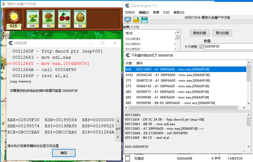Image resolution: width=253 pixels, height=162 pixels.
Task: Click opcode list horizontal scroll right arrow
Action: pyautogui.click(x=244, y=108)
